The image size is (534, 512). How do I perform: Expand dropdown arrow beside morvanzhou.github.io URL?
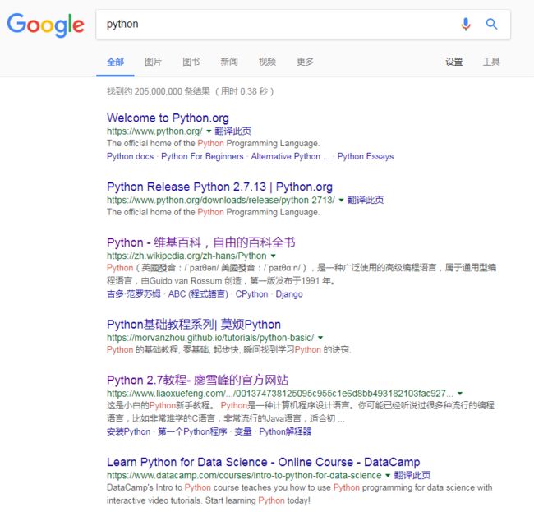pos(320,338)
